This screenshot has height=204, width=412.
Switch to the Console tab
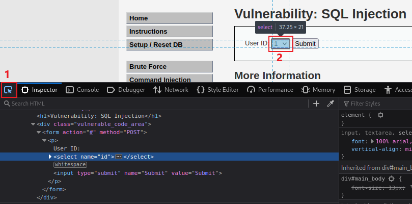pos(82,90)
